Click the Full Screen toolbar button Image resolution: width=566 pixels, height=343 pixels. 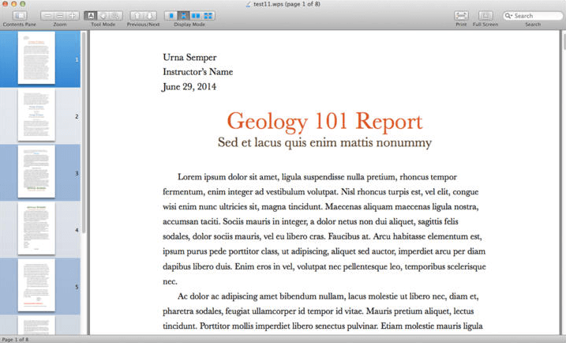[x=485, y=16]
